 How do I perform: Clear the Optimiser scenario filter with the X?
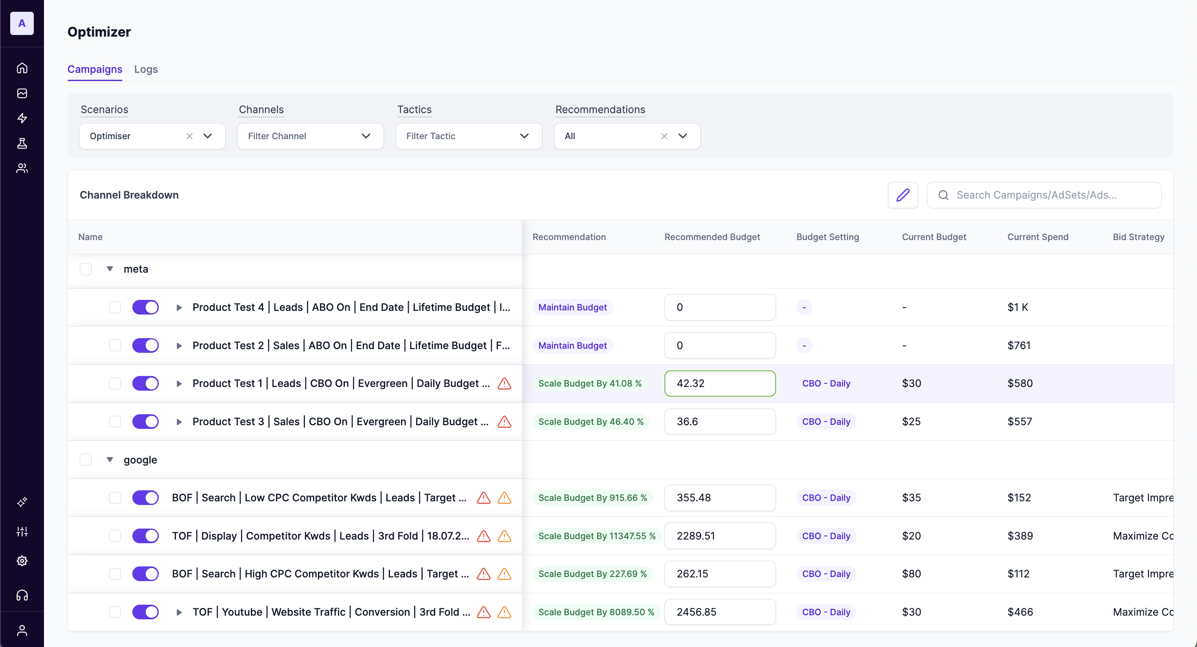(190, 136)
